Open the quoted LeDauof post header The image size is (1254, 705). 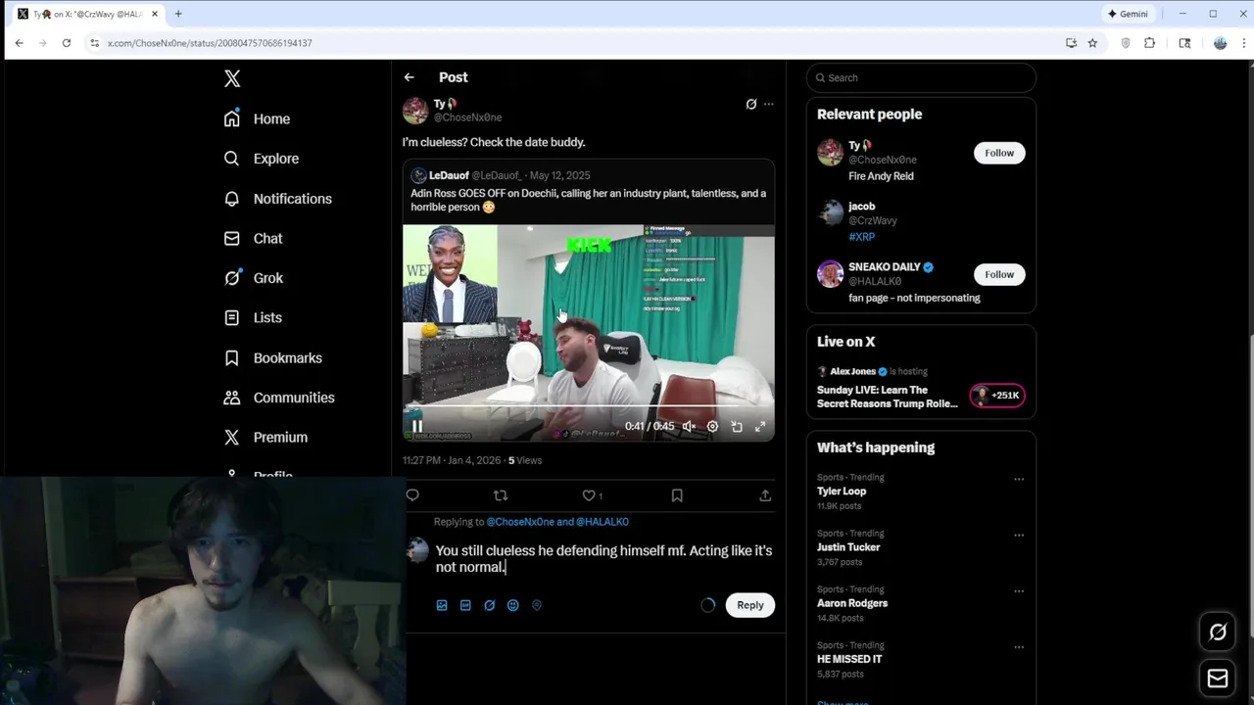click(x=501, y=175)
